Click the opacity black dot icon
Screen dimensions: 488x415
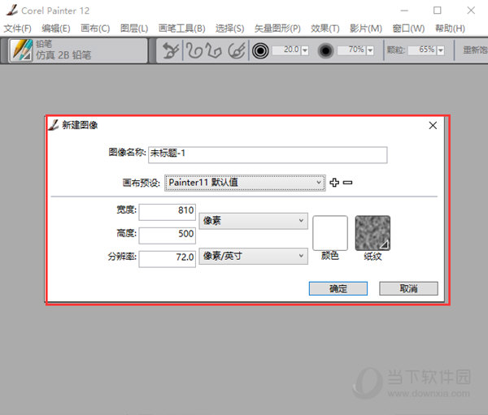tap(325, 50)
